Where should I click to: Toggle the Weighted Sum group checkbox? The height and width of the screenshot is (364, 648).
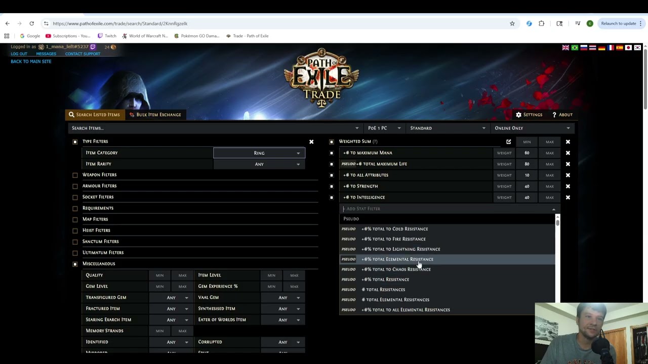click(332, 142)
